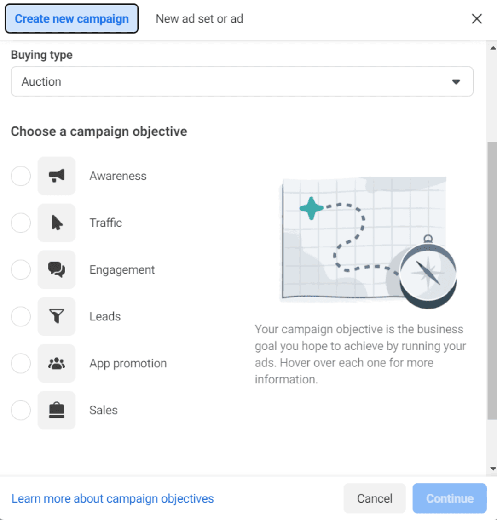The height and width of the screenshot is (520, 497).
Task: Click the App promotion people icon
Action: tap(57, 363)
